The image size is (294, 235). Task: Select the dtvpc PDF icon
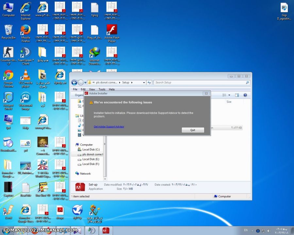coord(60,212)
